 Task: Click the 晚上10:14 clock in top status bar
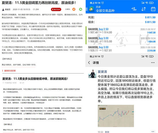(95, 3)
